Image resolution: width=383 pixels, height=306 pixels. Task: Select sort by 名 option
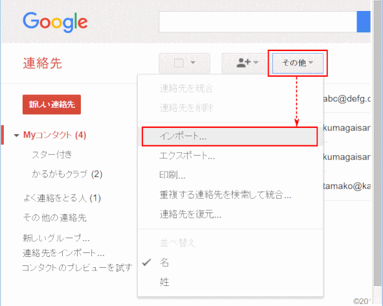(230, 263)
